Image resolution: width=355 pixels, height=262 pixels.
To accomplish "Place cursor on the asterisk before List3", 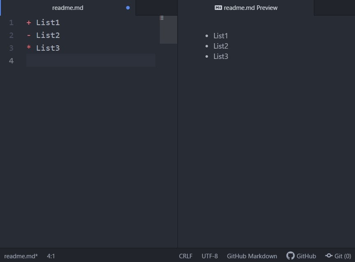I will click(x=29, y=47).
